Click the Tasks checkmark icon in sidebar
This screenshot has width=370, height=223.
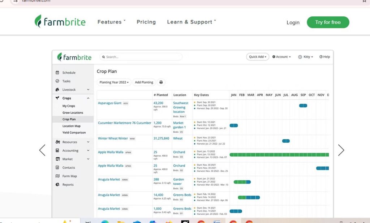click(x=57, y=81)
